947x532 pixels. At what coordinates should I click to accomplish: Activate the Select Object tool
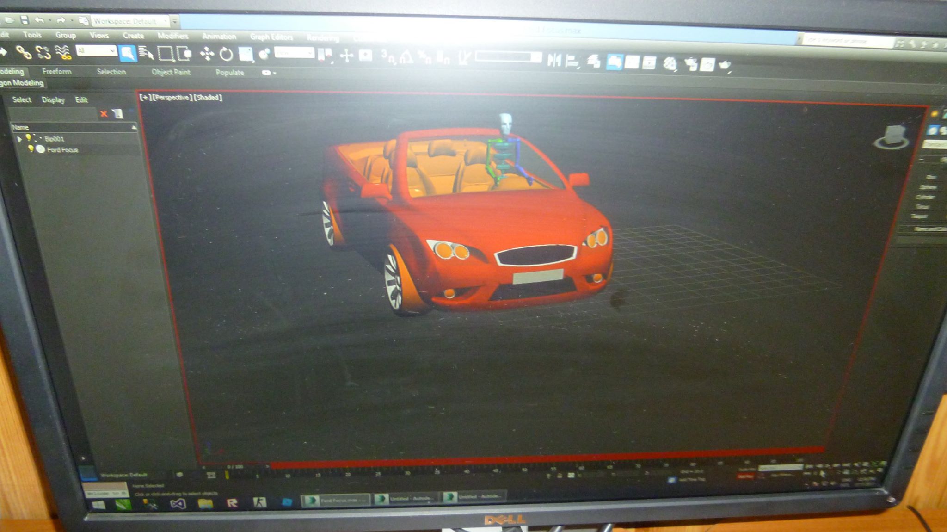click(x=127, y=53)
